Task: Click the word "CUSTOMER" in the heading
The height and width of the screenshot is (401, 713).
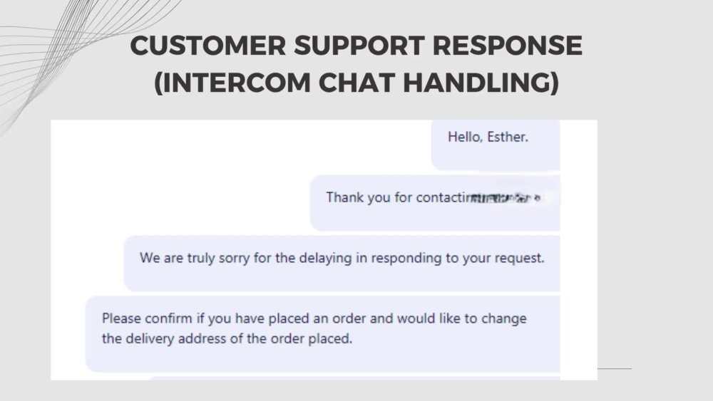Action: tap(207, 46)
